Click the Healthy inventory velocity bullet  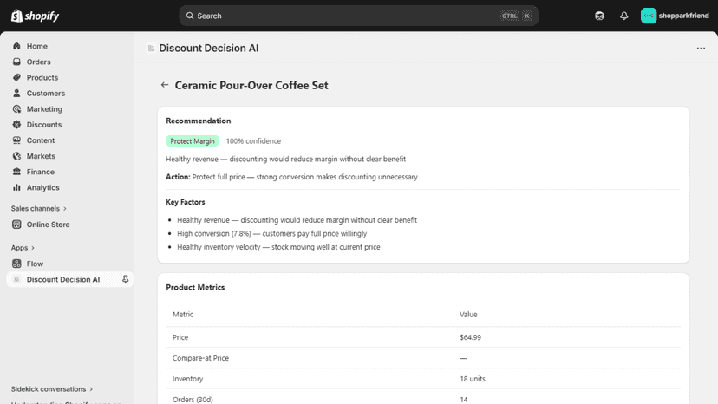tap(278, 247)
